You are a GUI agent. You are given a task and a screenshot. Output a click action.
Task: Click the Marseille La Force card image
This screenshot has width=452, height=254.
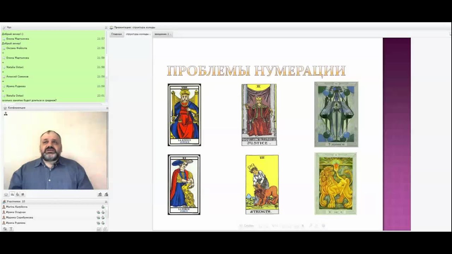pos(184,185)
